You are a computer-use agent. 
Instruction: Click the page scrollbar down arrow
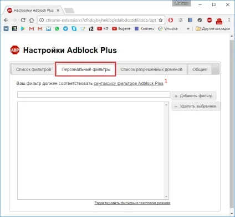[232, 214]
